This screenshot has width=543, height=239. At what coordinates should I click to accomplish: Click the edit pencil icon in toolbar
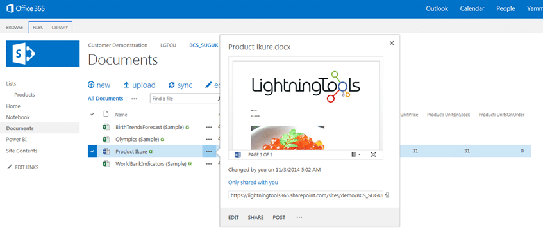tap(208, 85)
